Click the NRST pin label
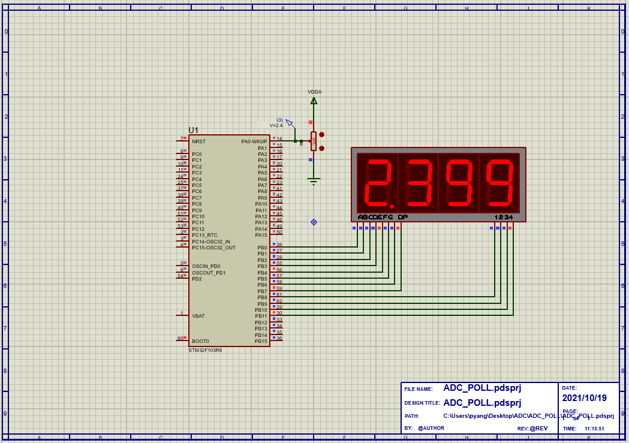The height and width of the screenshot is (443, 629). coord(198,141)
